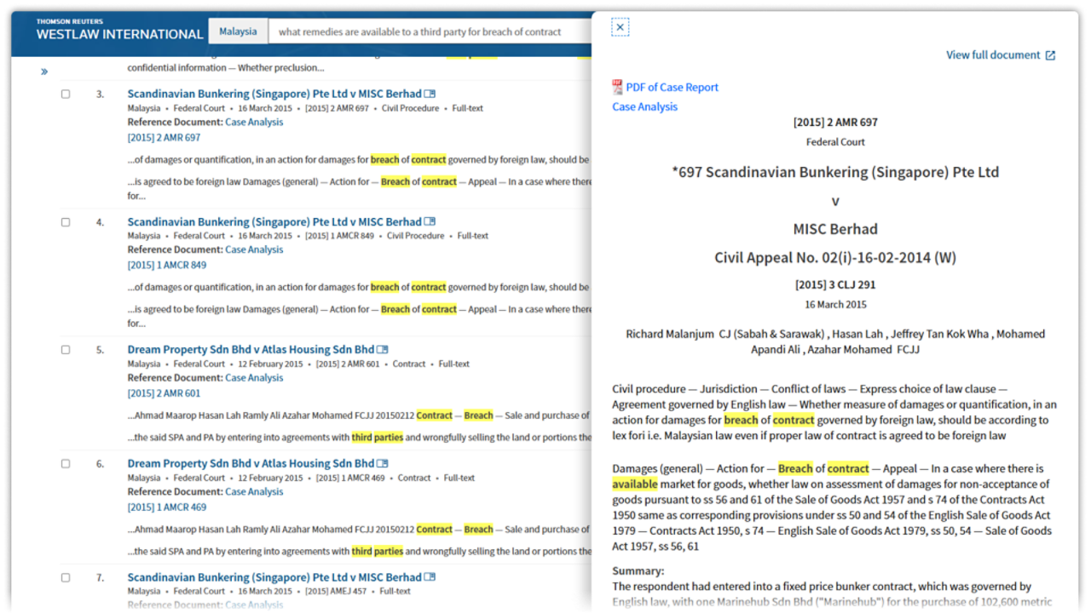Image resolution: width=1091 pixels, height=613 pixels.
Task: Open preview icon for result 6 Dream Property
Action: [383, 463]
